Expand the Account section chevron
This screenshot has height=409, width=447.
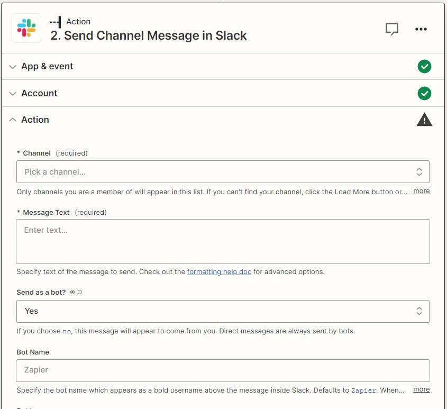[13, 94]
